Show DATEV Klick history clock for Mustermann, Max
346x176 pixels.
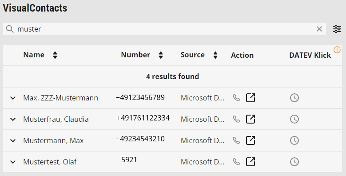294,140
